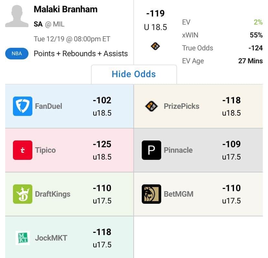Click the DraftKings green crown icon
Viewport: 268px width, 258px height.
(23, 194)
